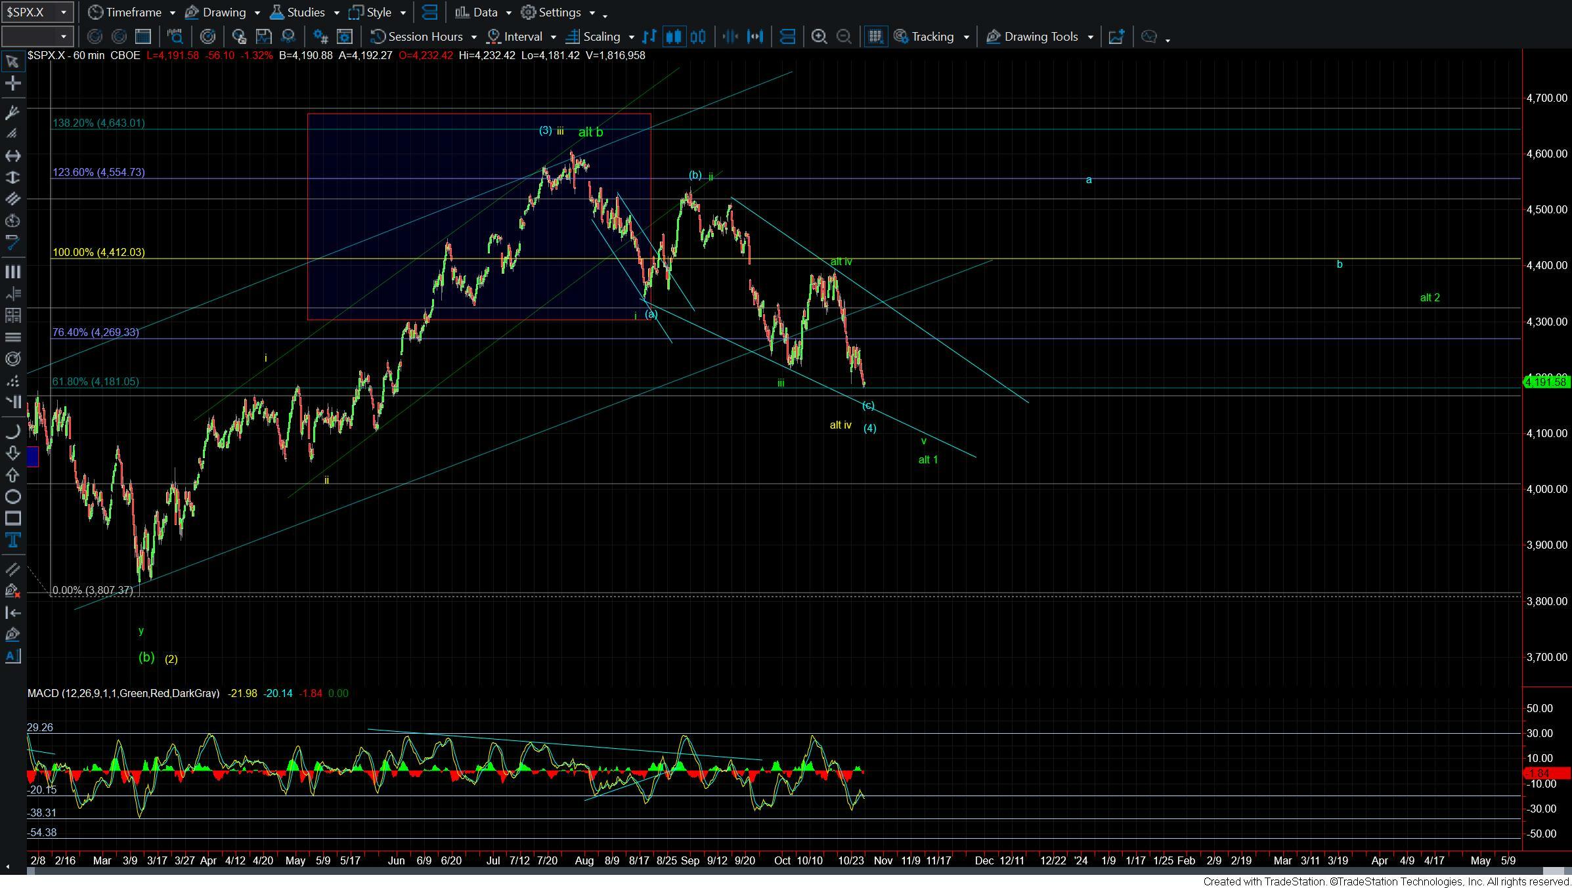Select the ellipse drawing tool
Screen dimensions: 1572x888
point(12,496)
